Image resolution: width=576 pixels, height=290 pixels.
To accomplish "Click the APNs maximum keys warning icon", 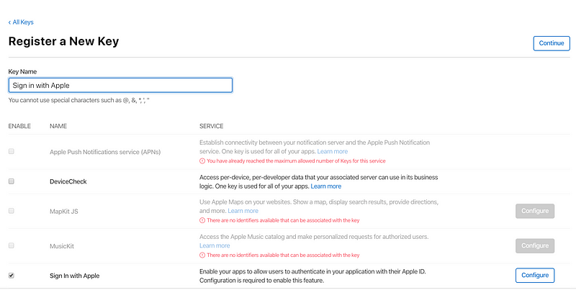I will 202,160.
